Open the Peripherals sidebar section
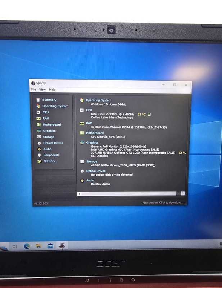 [x=51, y=155]
